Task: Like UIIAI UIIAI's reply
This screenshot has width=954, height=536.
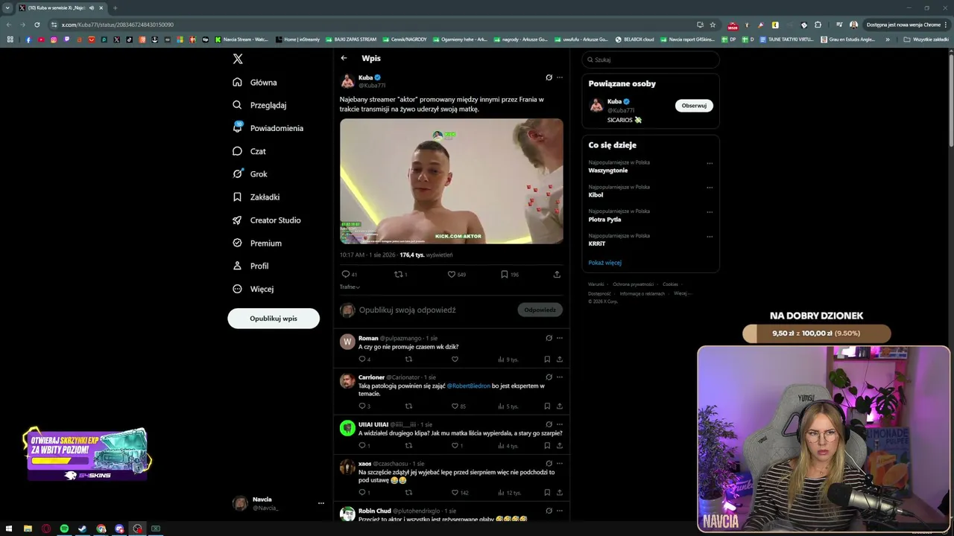Action: pyautogui.click(x=457, y=446)
